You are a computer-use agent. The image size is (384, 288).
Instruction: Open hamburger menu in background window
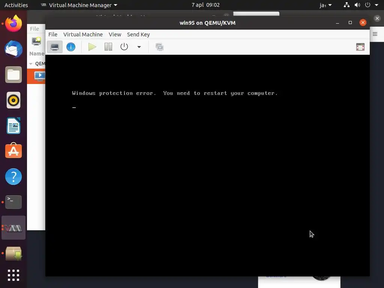coord(375,34)
